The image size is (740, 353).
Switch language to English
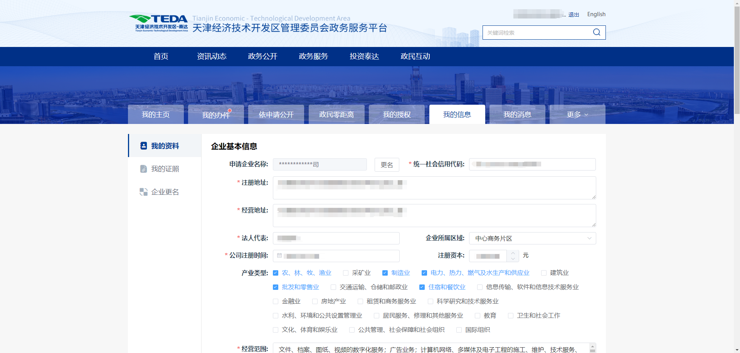[596, 14]
